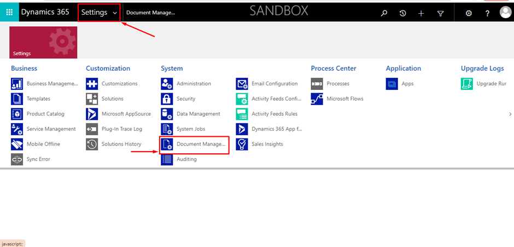
Task: Click the Data Management icon
Action: click(x=167, y=114)
